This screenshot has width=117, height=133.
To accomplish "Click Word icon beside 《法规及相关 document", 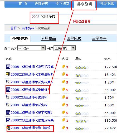I will point(8,120).
